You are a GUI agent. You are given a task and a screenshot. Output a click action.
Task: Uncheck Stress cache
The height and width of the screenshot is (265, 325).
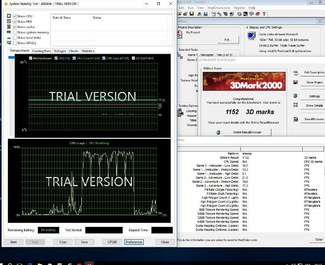[15, 27]
